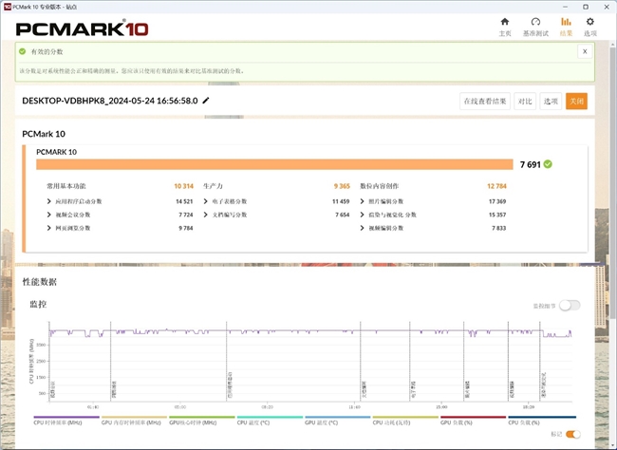
Task: Click the 性能数据 performance data heading
Action: 39,282
